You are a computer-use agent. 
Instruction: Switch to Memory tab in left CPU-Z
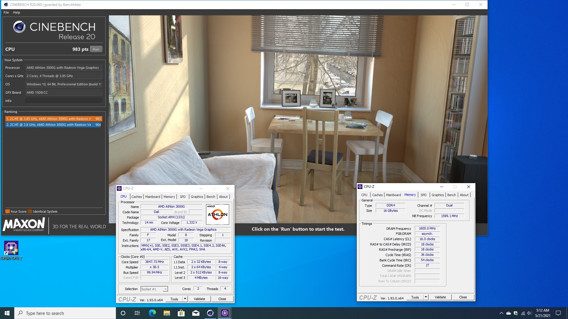coord(169,197)
